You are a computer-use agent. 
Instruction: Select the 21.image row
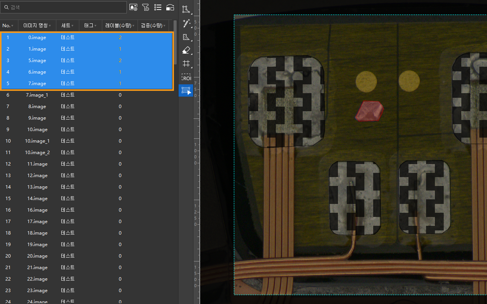[87, 268]
